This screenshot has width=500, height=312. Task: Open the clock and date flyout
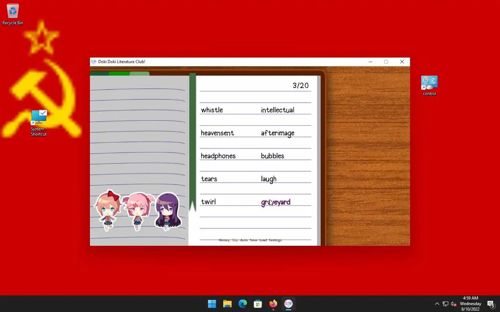pos(470,304)
